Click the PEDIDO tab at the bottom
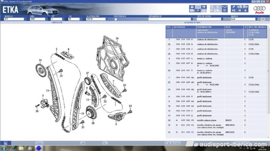Viewport: 270px width, 151px height. (x=39, y=143)
